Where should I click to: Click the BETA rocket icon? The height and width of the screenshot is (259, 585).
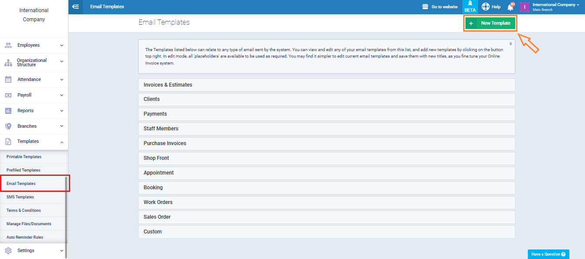click(x=470, y=4)
